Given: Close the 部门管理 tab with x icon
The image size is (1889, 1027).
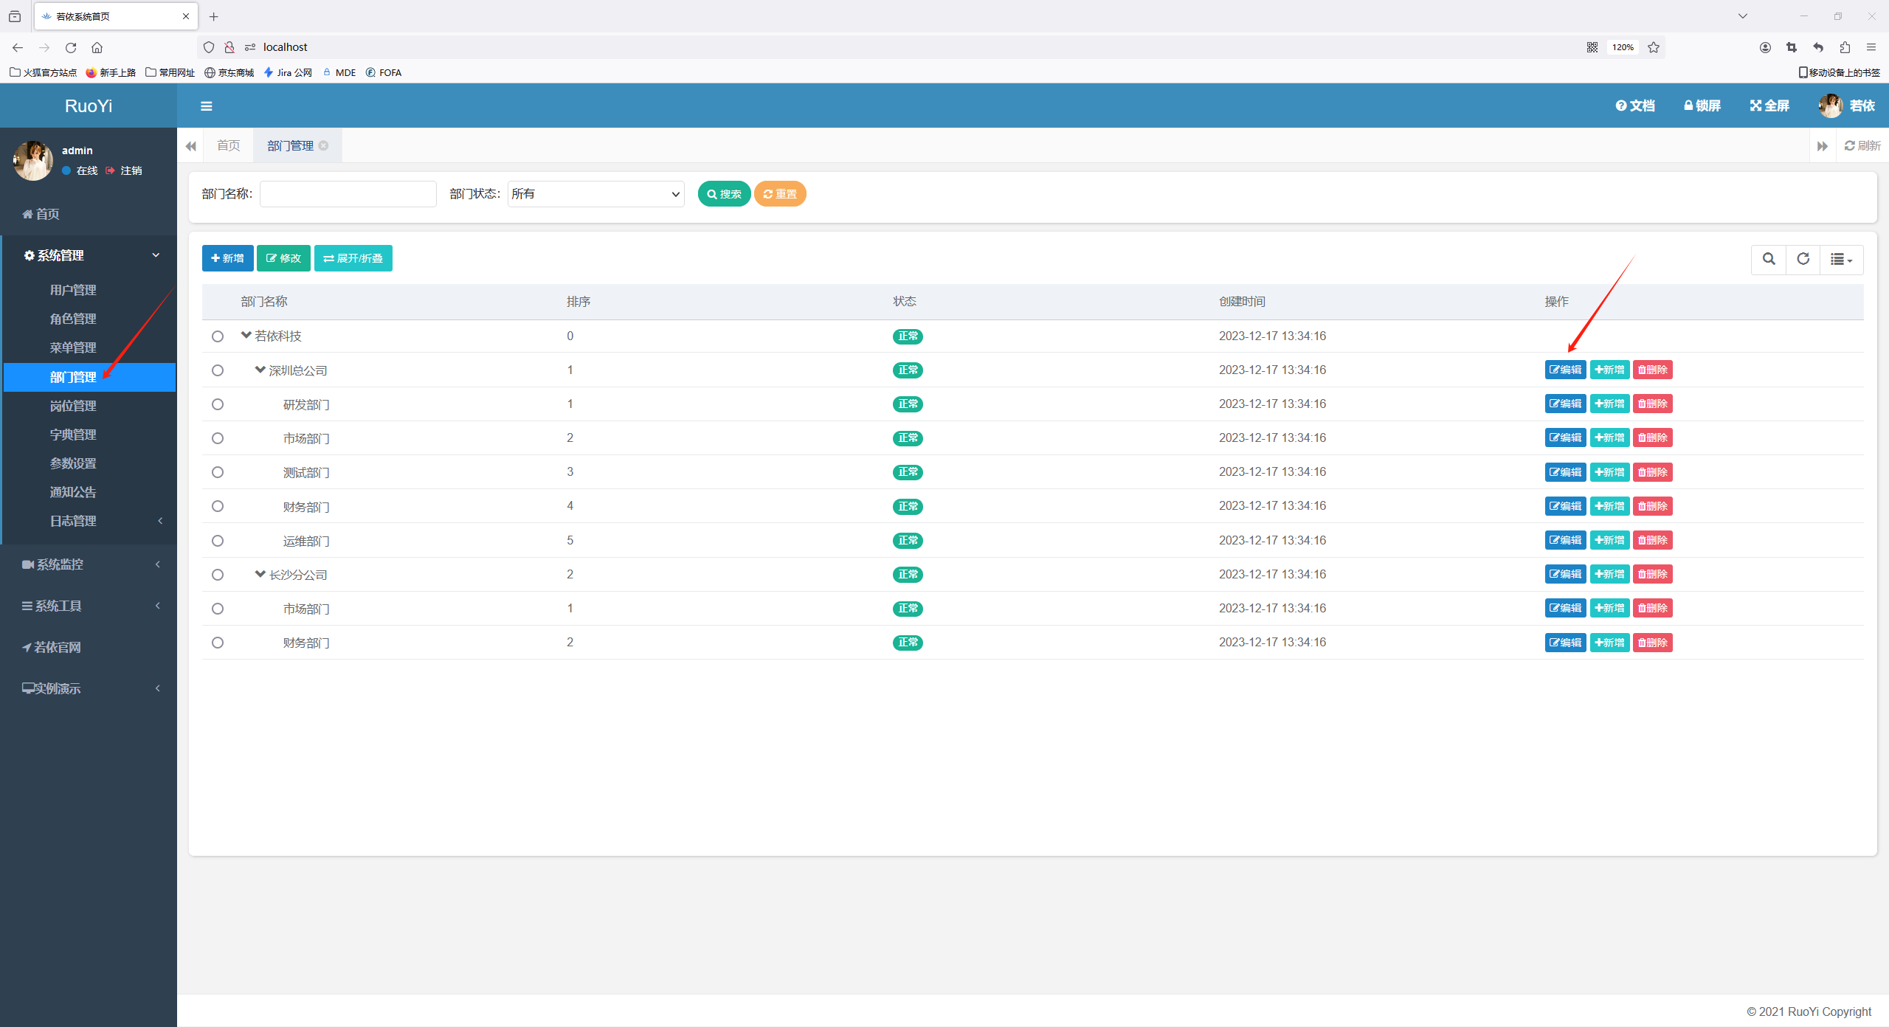Looking at the screenshot, I should tap(323, 146).
